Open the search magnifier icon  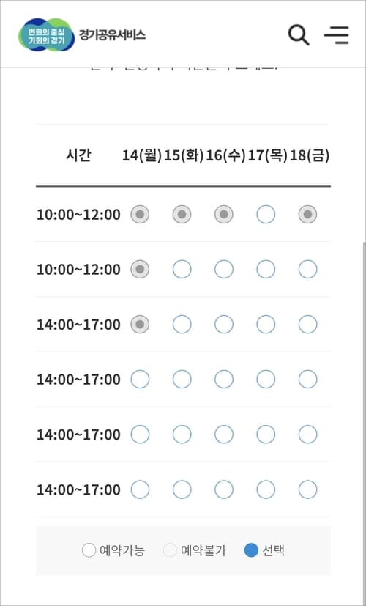[x=299, y=36]
